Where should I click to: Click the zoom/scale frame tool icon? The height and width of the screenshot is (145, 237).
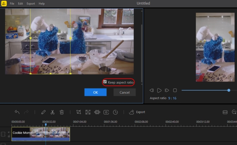click(x=88, y=112)
